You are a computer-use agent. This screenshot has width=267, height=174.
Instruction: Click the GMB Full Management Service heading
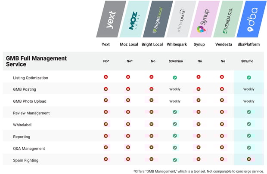(x=36, y=61)
